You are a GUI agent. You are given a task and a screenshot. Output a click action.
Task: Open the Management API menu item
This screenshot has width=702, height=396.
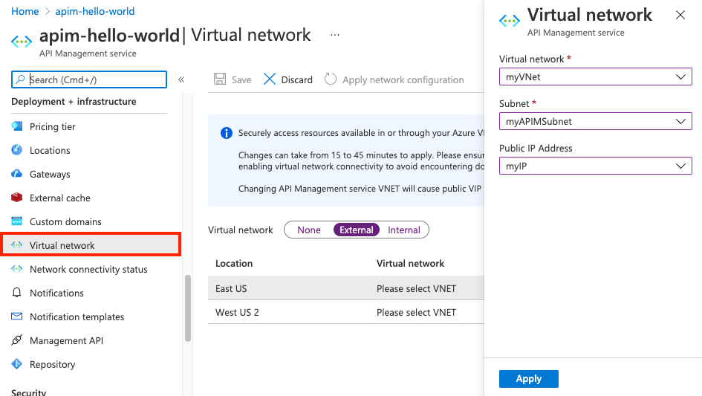tap(66, 340)
